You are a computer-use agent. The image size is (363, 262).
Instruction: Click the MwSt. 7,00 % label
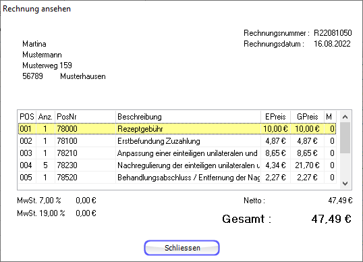[39, 201]
